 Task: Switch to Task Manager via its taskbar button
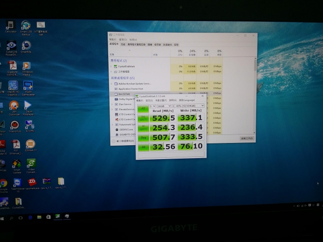(x=67, y=216)
